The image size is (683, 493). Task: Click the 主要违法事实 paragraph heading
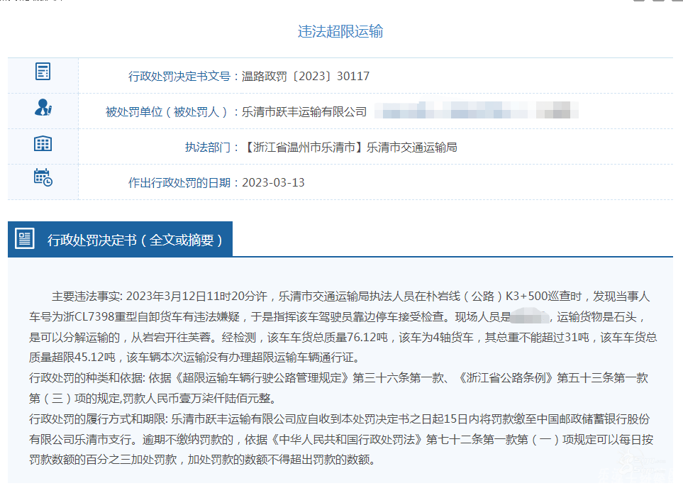point(87,296)
